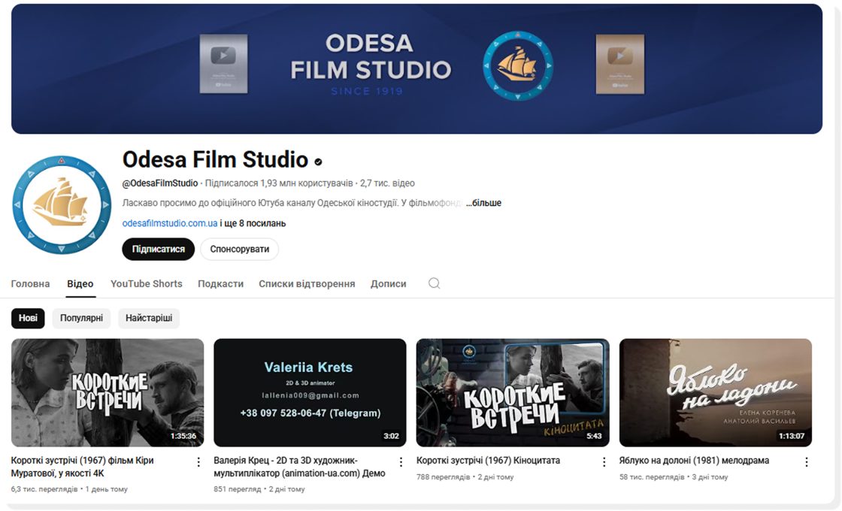Show more links via і ще 8 посилань
Screen dimensions: 842x511
pyautogui.click(x=253, y=223)
